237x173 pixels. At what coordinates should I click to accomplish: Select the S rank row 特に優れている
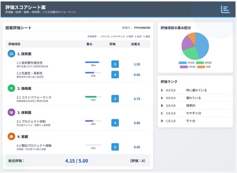[195, 90]
